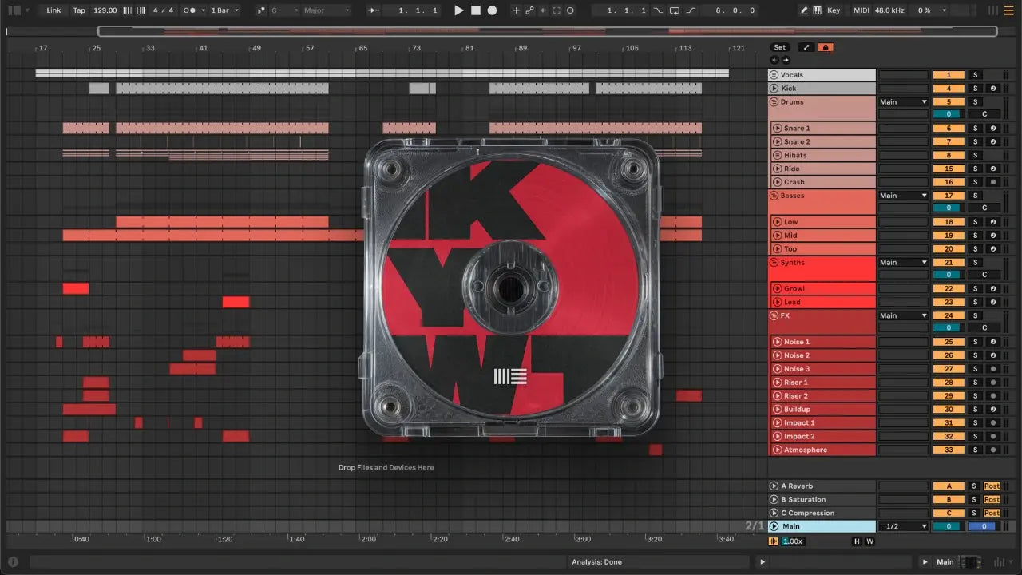The height and width of the screenshot is (575, 1022).
Task: Click the Re-enable Automation arrow icon
Action: 544,10
